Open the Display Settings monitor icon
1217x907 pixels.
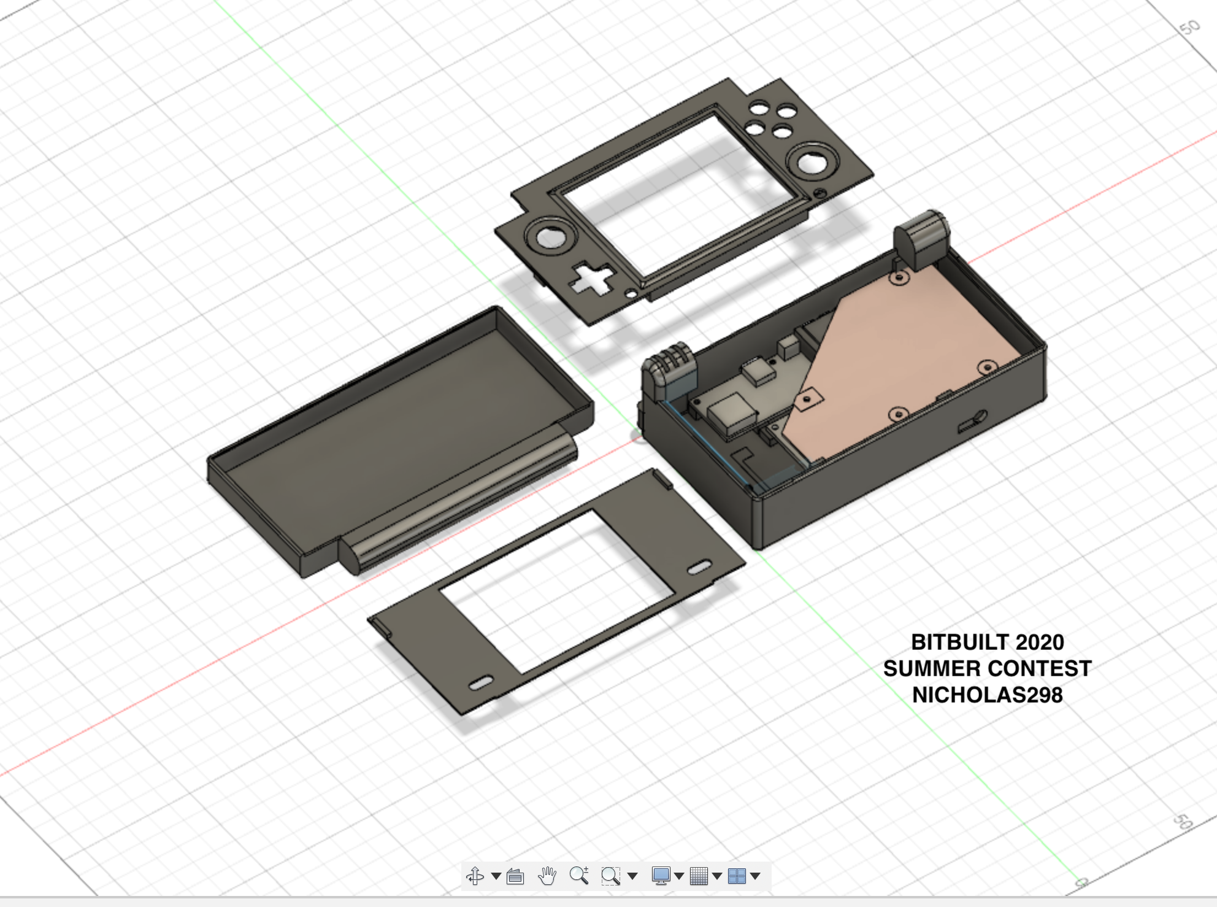(661, 876)
